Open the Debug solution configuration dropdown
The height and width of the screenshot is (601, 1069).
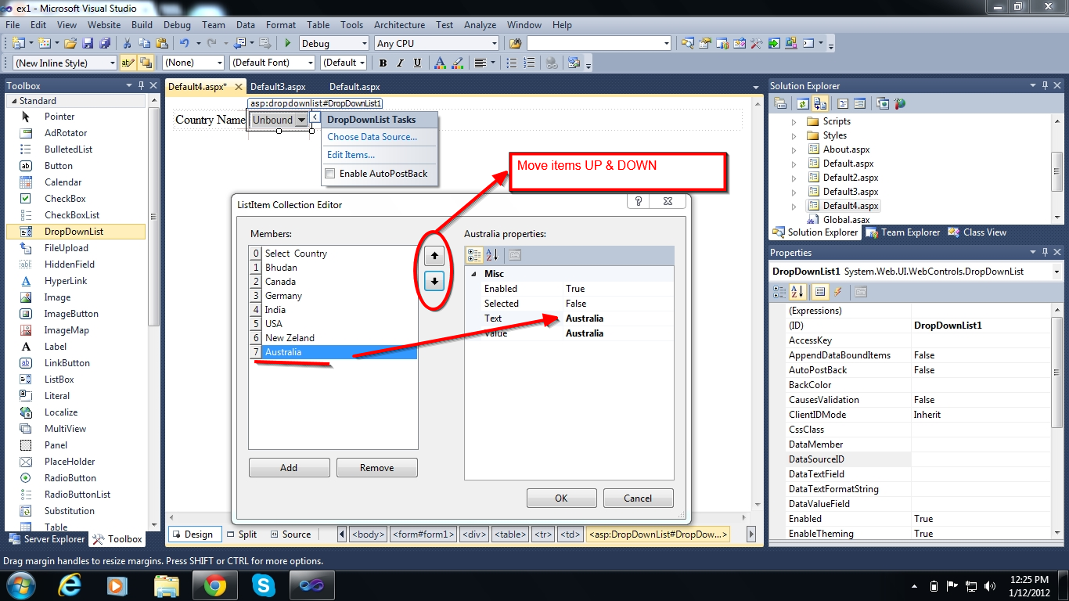click(x=333, y=44)
